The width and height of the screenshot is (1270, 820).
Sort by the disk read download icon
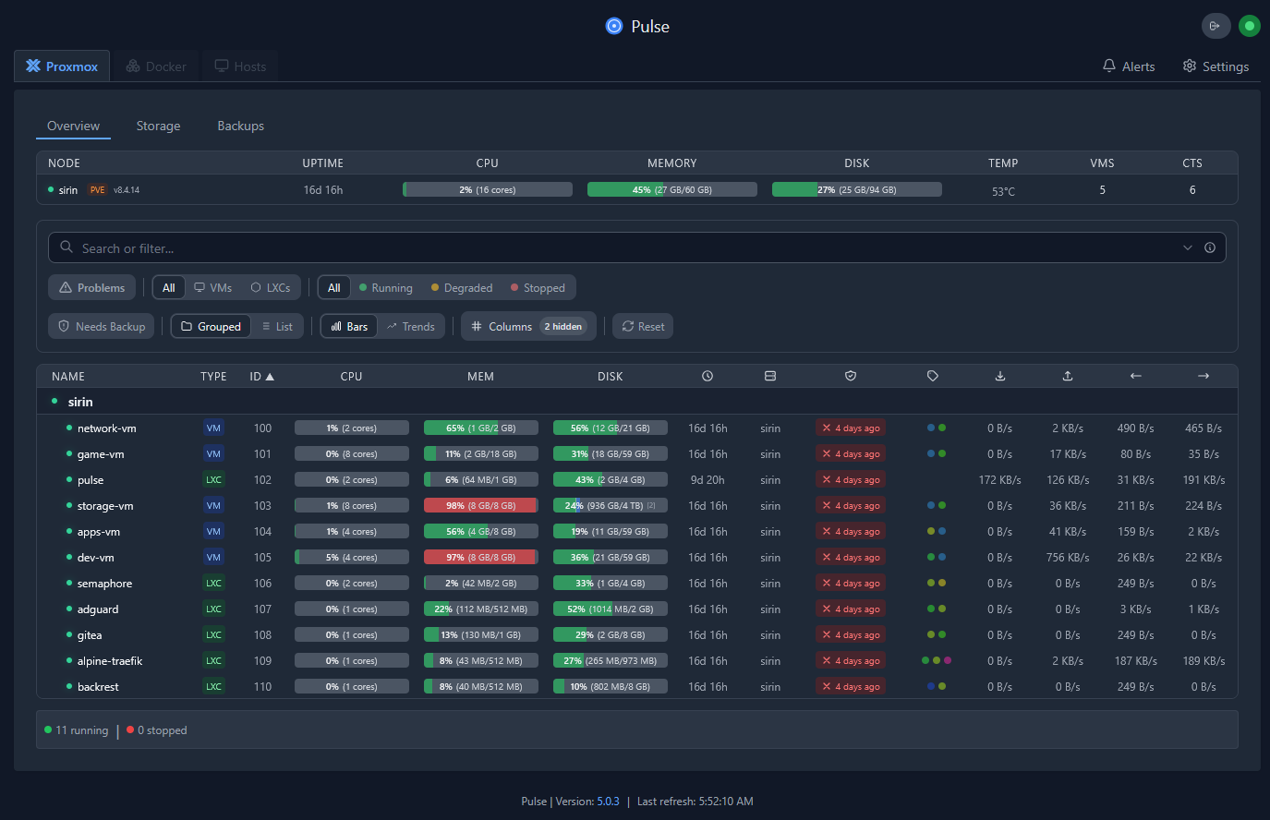click(1000, 376)
